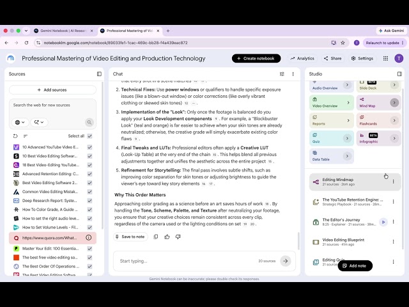The width and height of the screenshot is (409, 307).
Task: Open more options for YouTube Retention Engine
Action: click(394, 201)
